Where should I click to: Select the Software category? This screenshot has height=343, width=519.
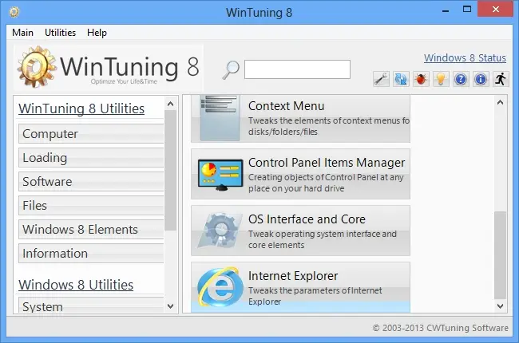tap(91, 182)
